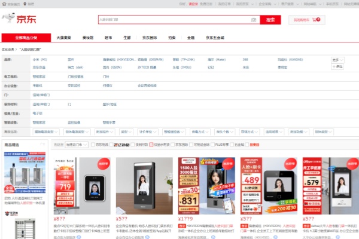Click store chat icon under ¥8?? product
359x239 pixels.
pos(79,237)
